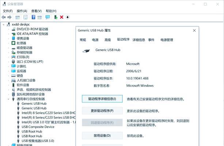Click the blue Help question-mark toolbar icon

click(33, 17)
